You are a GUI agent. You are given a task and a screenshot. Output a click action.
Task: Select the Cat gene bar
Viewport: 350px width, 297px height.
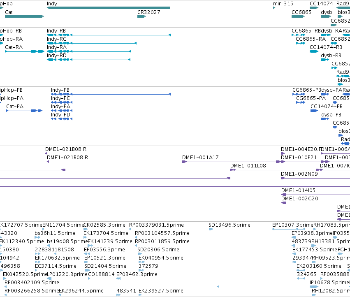click(24, 16)
